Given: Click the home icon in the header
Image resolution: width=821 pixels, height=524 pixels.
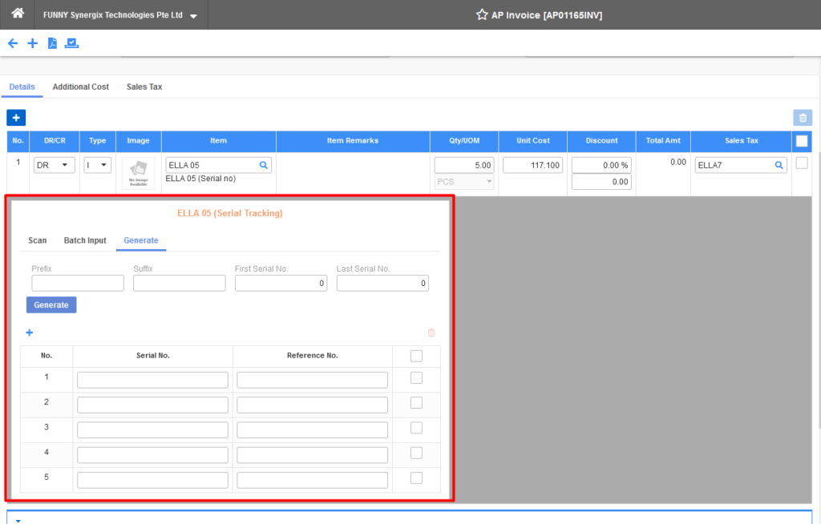Looking at the screenshot, I should point(17,14).
